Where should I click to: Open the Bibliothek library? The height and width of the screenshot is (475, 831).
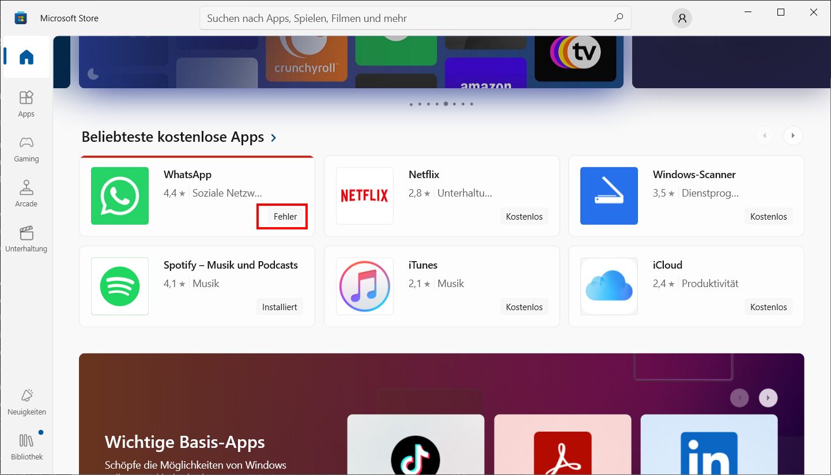tap(27, 447)
